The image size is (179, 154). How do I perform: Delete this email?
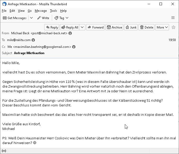point(147,27)
